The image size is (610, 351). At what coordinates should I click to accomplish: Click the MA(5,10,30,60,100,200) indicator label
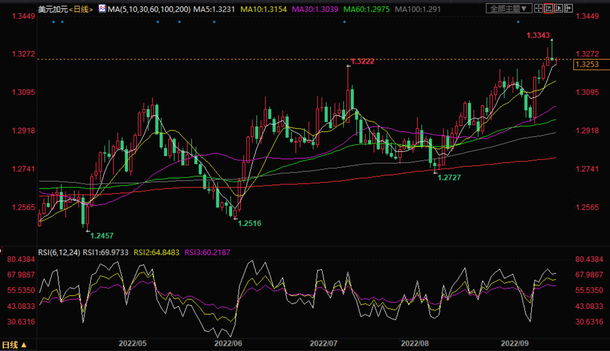pos(149,9)
